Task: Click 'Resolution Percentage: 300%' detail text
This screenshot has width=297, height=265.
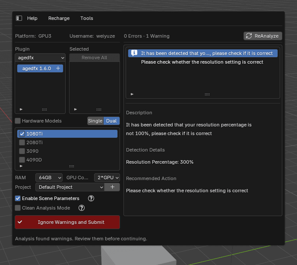Action: (x=160, y=162)
